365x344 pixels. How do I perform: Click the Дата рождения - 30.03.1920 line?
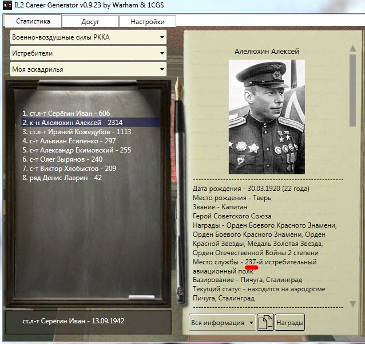(251, 189)
